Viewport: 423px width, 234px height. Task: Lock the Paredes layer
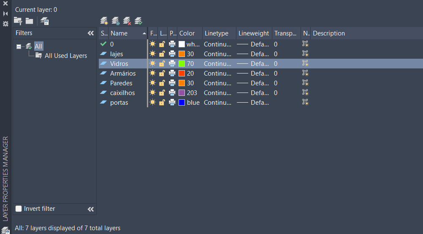click(x=162, y=83)
